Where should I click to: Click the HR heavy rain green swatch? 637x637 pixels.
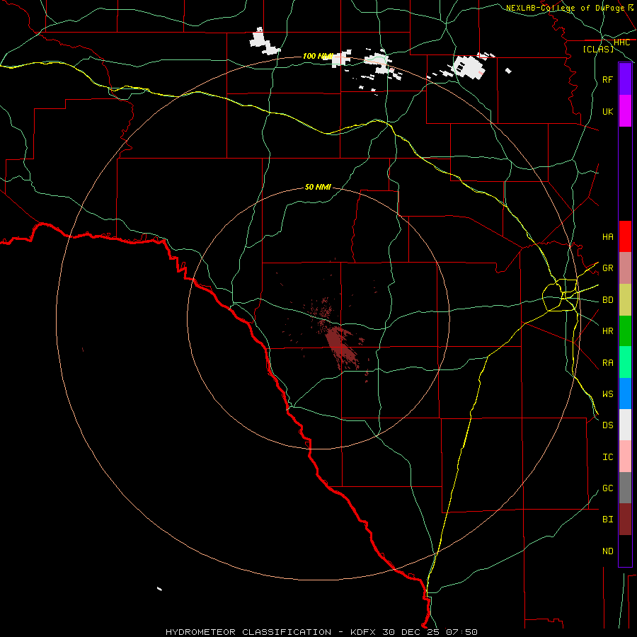(625, 331)
